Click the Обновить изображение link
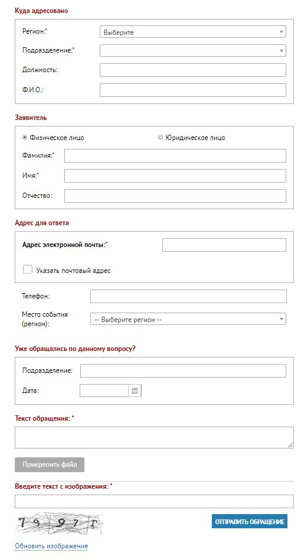Viewport: 301px width, 559px height. pos(51,546)
